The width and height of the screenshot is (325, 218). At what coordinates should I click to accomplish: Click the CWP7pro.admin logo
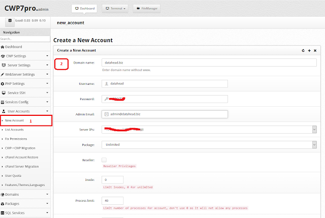(26, 8)
